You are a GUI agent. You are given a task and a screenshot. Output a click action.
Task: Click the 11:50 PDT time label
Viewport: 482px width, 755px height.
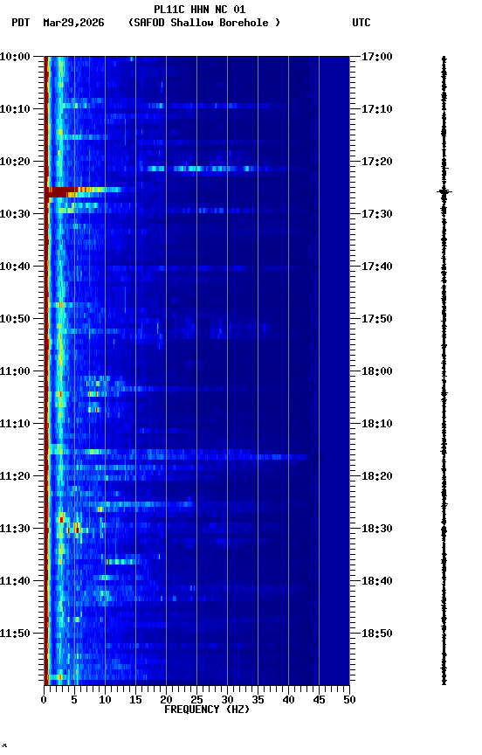click(15, 634)
